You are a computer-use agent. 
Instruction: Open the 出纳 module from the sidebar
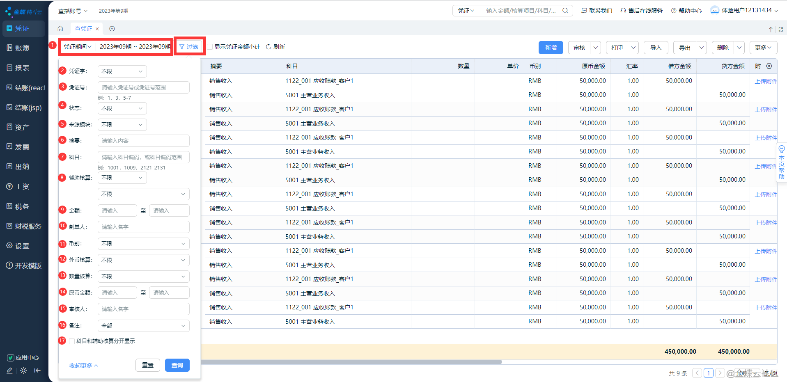pyautogui.click(x=21, y=166)
